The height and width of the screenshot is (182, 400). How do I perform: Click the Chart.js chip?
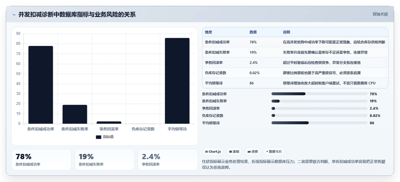pos(213,152)
